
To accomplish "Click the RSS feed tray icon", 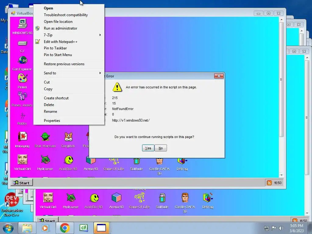I will pyautogui.click(x=269, y=183).
